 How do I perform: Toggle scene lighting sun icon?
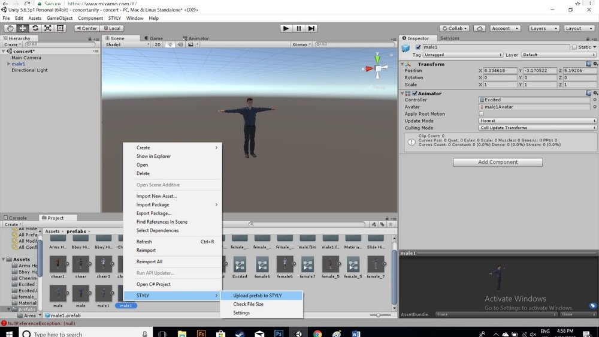(170, 44)
